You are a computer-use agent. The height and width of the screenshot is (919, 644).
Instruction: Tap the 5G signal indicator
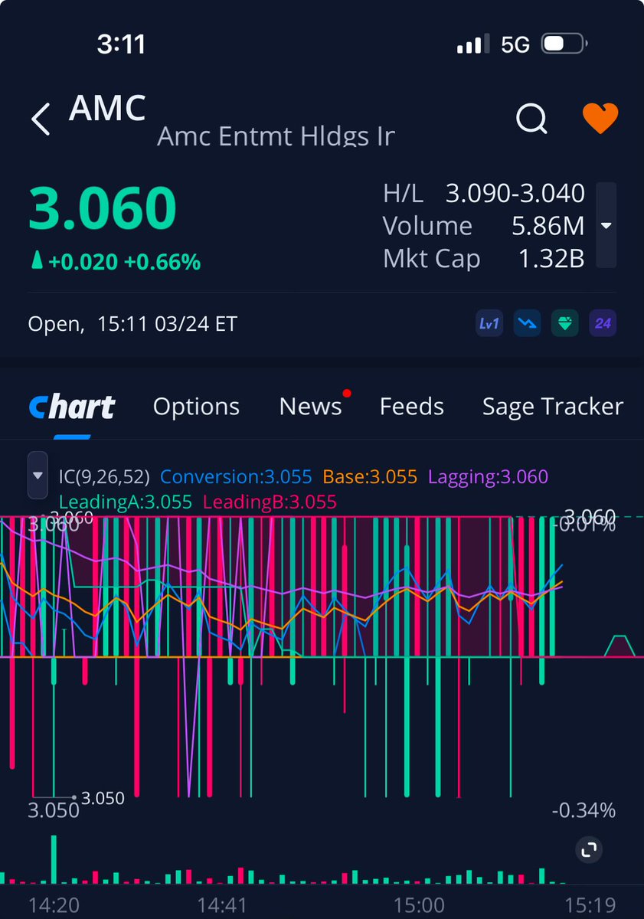515,44
